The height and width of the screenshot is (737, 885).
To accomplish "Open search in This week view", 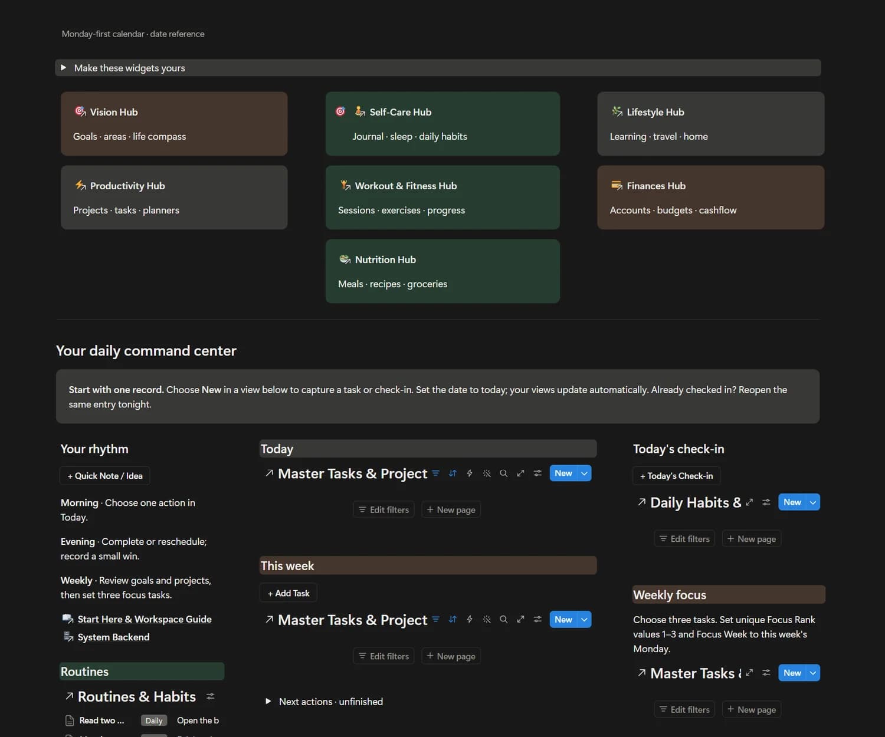I will point(503,619).
